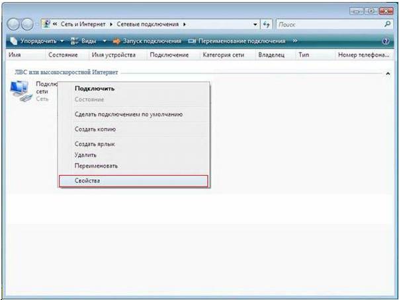The width and height of the screenshot is (399, 300).
Task: Click Сеть и Интернет breadcrumb
Action: pyautogui.click(x=83, y=24)
